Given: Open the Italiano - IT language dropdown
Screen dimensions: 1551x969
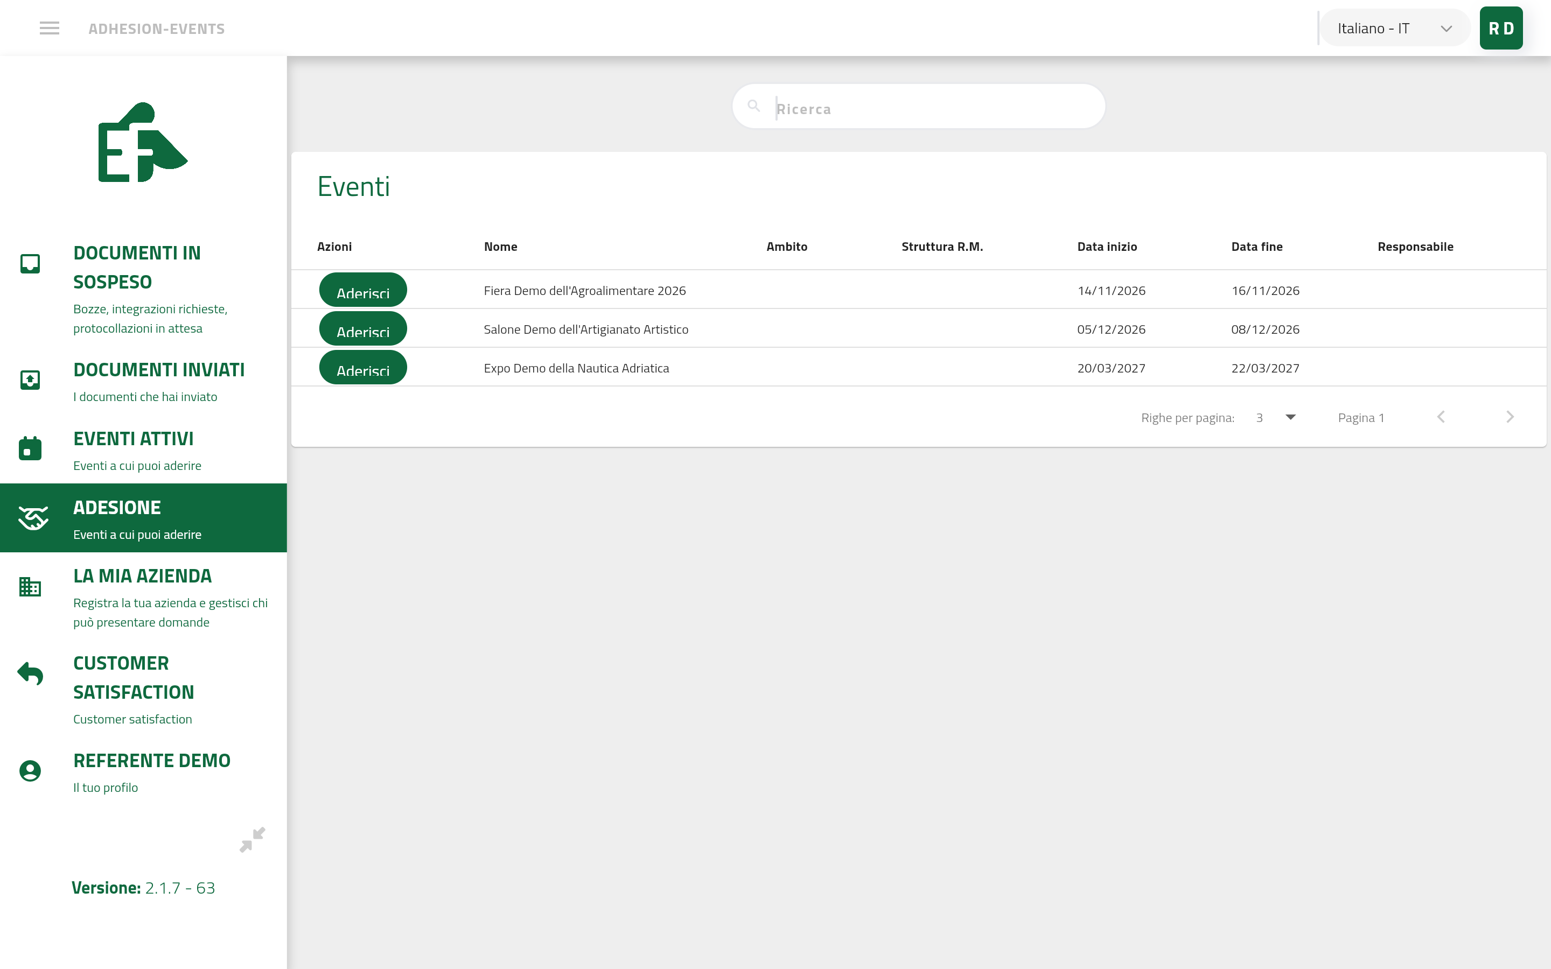Looking at the screenshot, I should click(1395, 28).
